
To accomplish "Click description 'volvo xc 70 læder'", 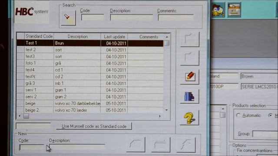I will pyautogui.click(x=71, y=110).
